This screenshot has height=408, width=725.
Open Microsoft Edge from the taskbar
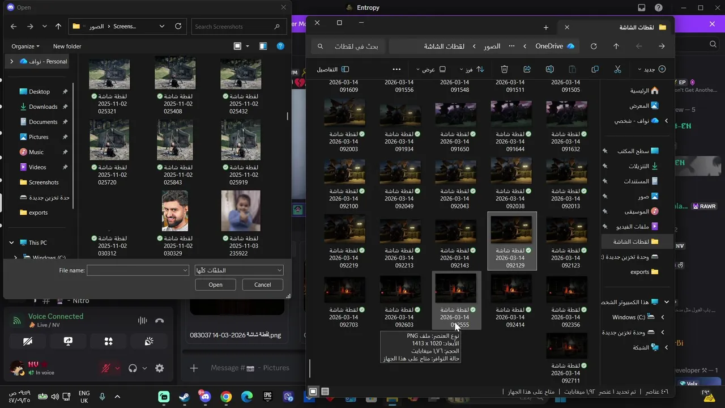(x=246, y=397)
